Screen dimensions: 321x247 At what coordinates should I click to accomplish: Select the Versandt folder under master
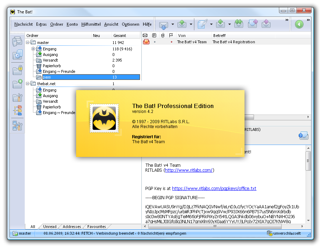click(50, 60)
